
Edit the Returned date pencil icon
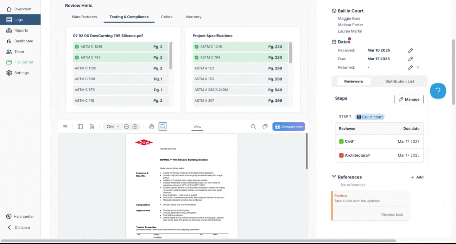(x=410, y=67)
